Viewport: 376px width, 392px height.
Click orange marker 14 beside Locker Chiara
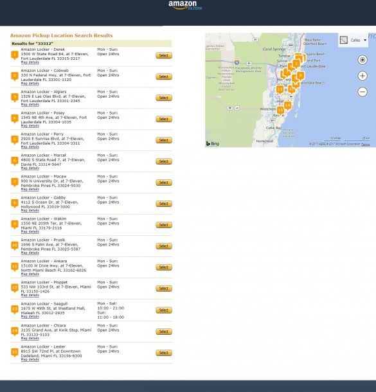[15, 332]
